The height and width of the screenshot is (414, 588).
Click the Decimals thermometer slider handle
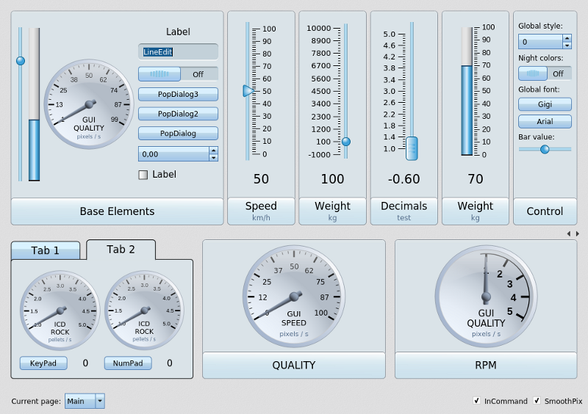[412, 148]
